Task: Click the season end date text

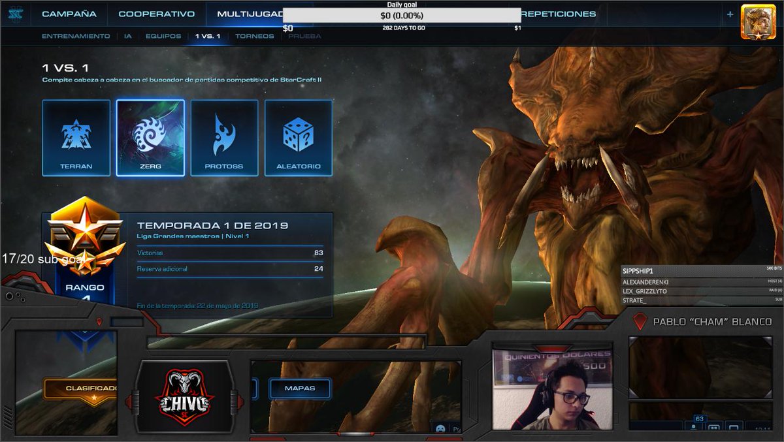Action: (x=197, y=306)
